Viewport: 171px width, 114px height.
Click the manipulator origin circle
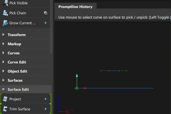[77, 88]
